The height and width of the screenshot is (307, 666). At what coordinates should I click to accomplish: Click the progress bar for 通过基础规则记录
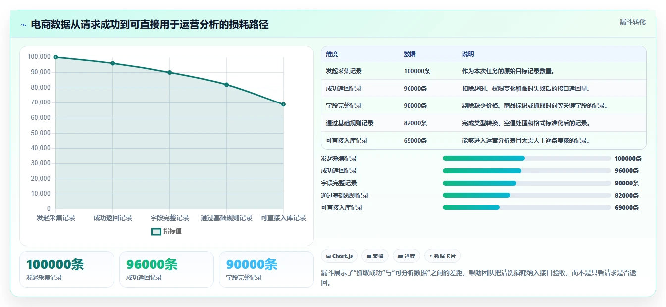(x=526, y=196)
